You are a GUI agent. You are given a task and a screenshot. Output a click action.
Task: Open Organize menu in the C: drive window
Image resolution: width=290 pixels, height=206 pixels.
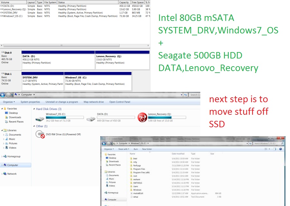coord(109,149)
